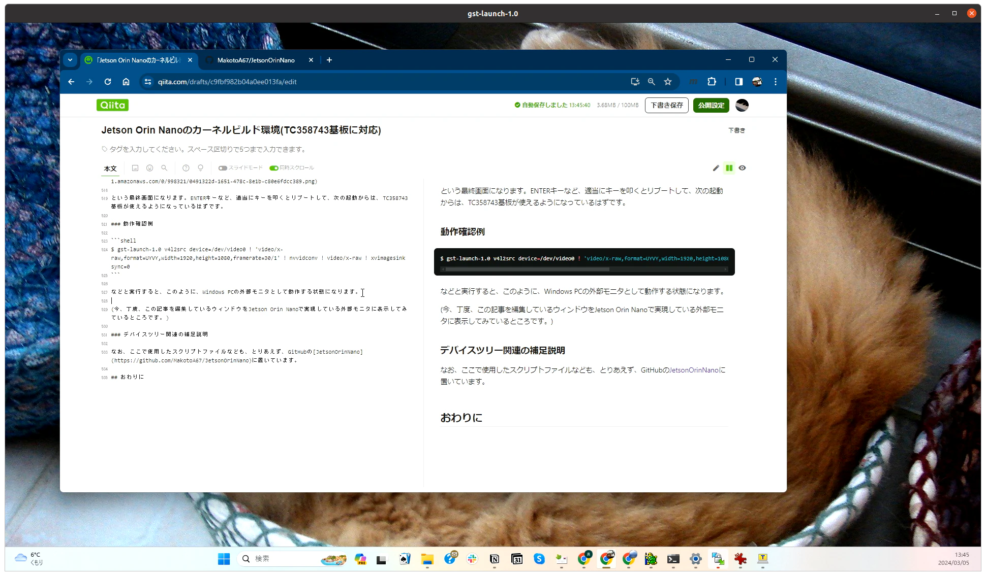
Task: Close the Jetson Orin Nano Qiita tab
Action: [x=190, y=60]
